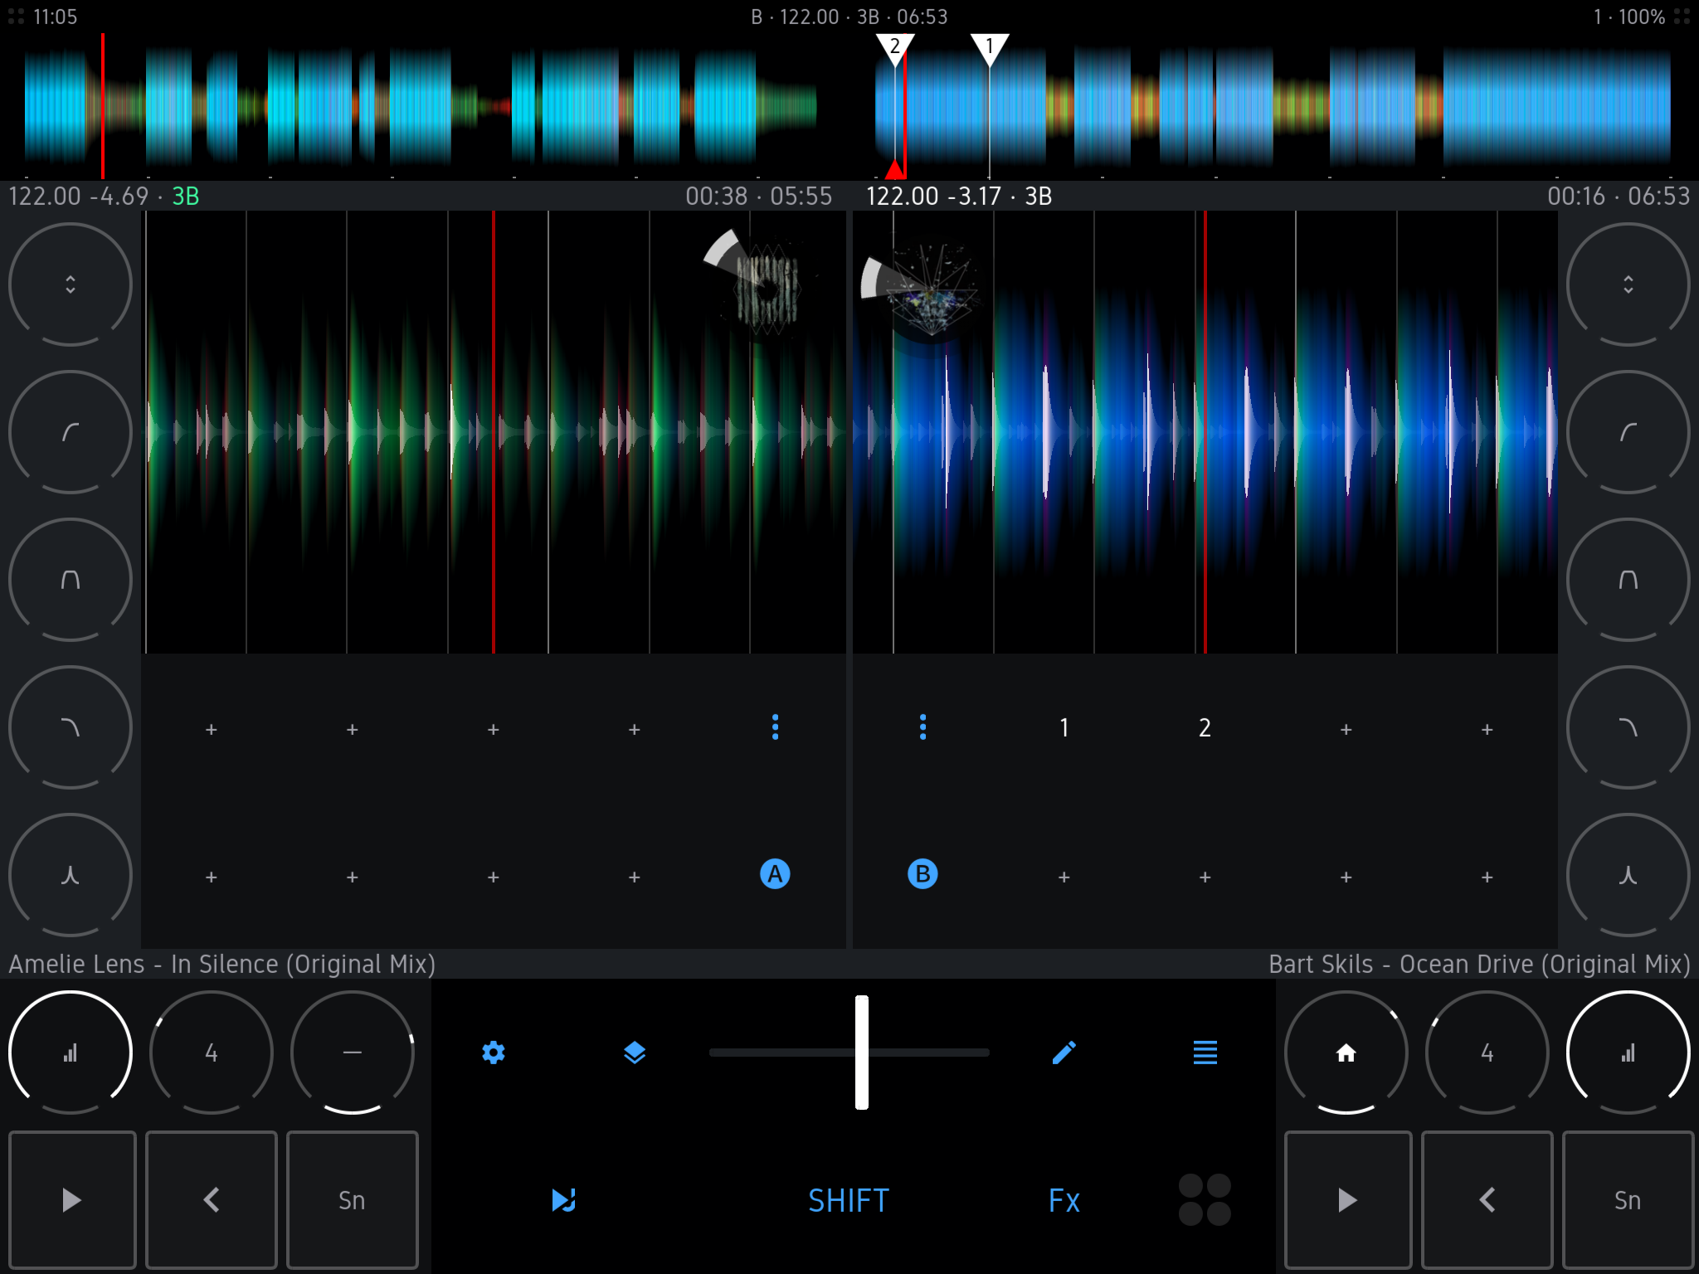Tap left deck volume bars knob
The image size is (1699, 1274).
click(x=71, y=1053)
